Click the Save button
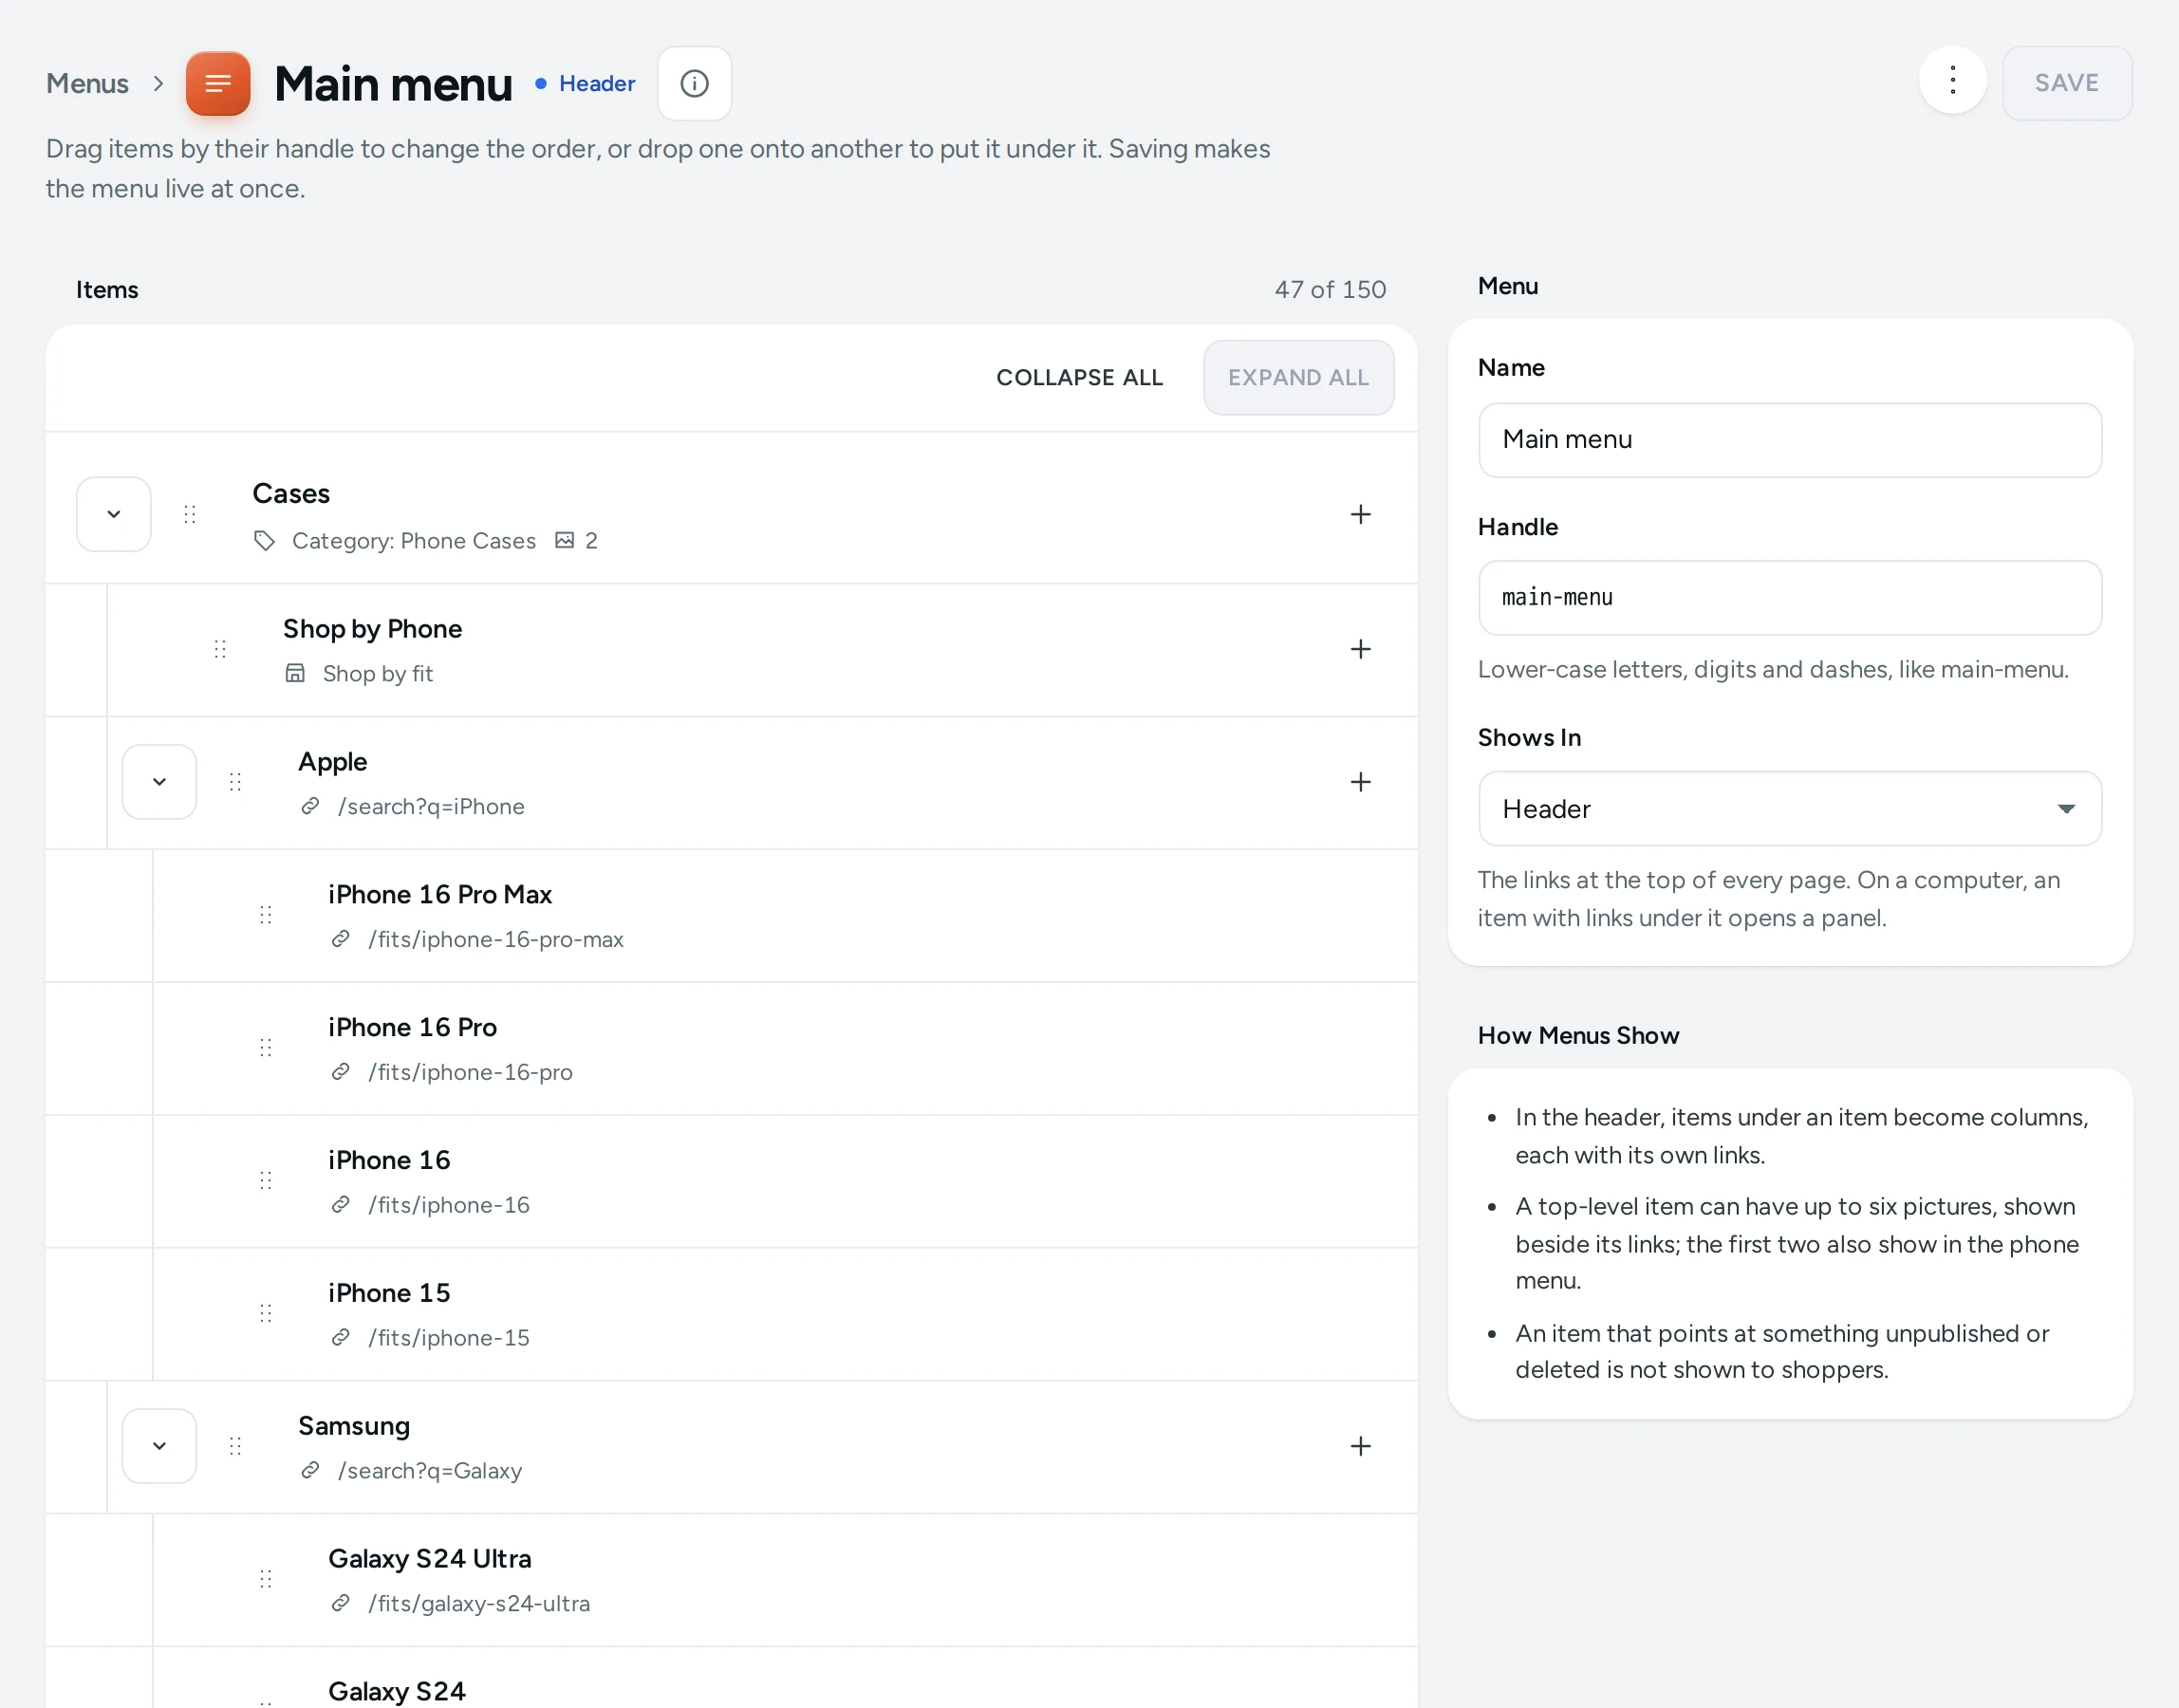This screenshot has width=2179, height=1708. click(2067, 83)
